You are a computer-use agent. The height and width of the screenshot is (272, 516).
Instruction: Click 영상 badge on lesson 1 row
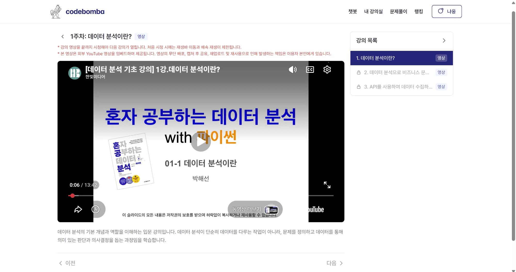[441, 58]
